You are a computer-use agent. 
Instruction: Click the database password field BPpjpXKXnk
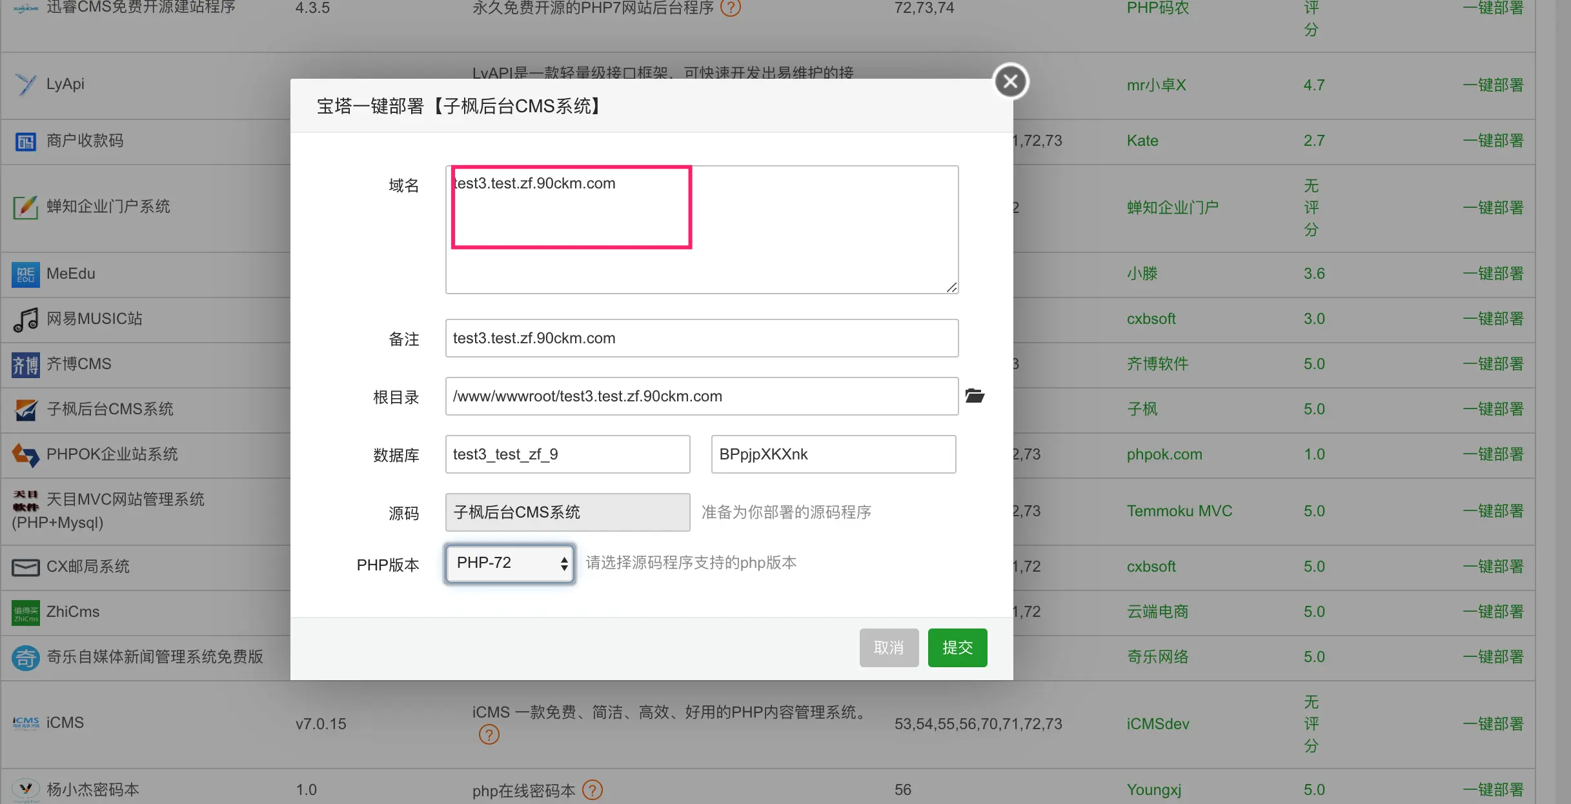[833, 454]
